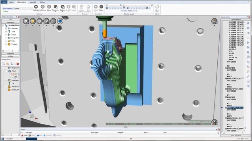Select the SIMULATION ribbon tab
This screenshot has width=252, height=141.
tap(22, 2)
